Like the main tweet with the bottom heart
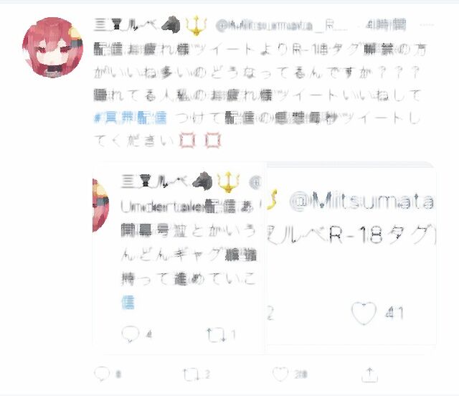 (280, 374)
